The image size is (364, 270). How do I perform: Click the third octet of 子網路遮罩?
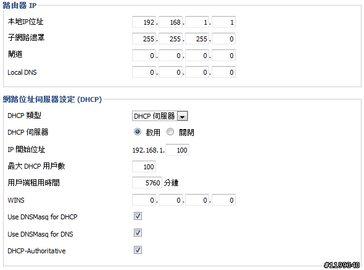pyautogui.click(x=197, y=38)
